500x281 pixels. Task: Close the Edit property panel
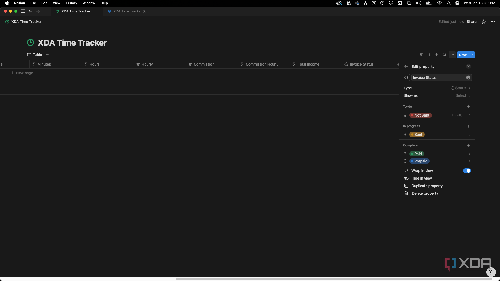click(468, 66)
